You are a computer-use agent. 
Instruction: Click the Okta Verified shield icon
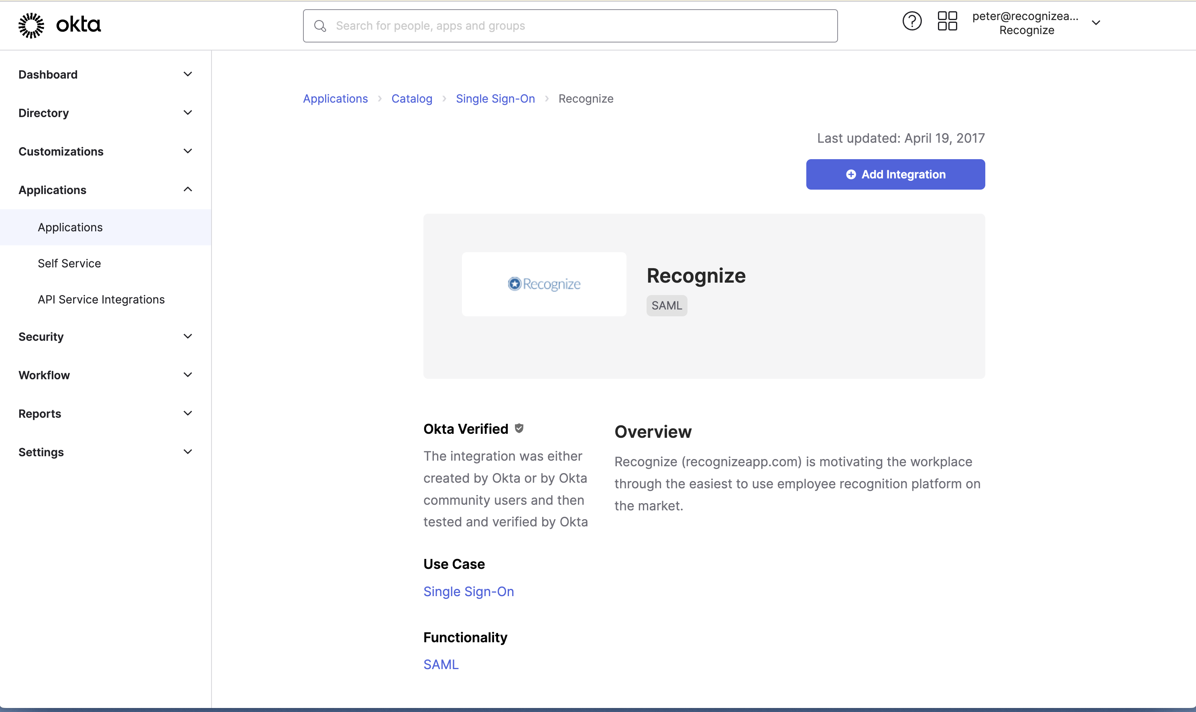click(x=519, y=428)
